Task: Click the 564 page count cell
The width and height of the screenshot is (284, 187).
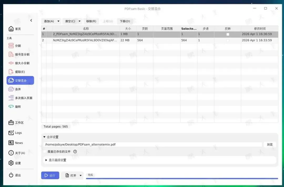Action: [145, 41]
